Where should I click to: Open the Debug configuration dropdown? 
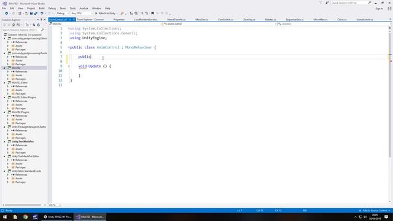(62, 14)
